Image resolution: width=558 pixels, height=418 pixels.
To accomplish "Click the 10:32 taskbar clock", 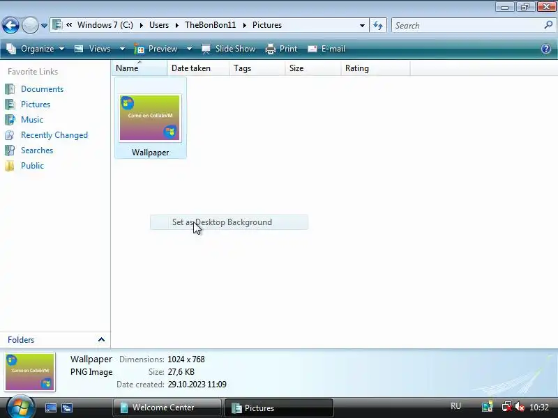I will click(x=539, y=407).
